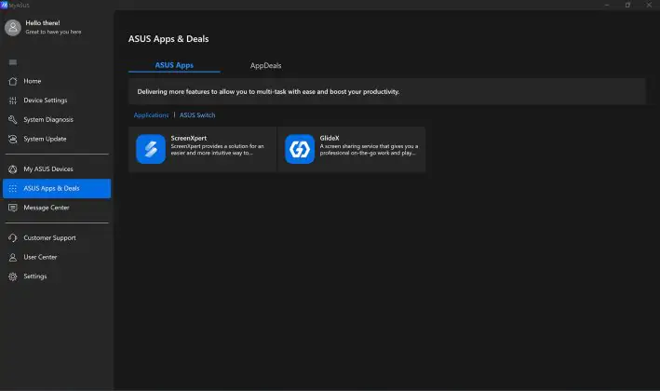This screenshot has height=391, width=660.
Task: Click 'Great to have you here' text
Action: pos(53,32)
